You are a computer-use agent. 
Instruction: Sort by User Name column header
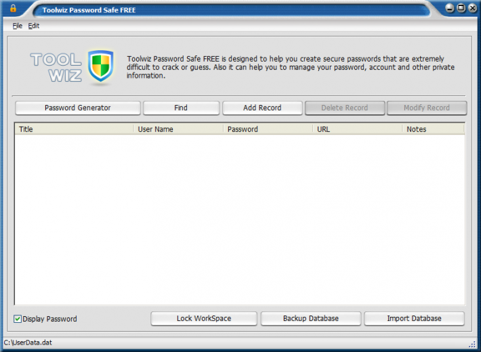178,129
